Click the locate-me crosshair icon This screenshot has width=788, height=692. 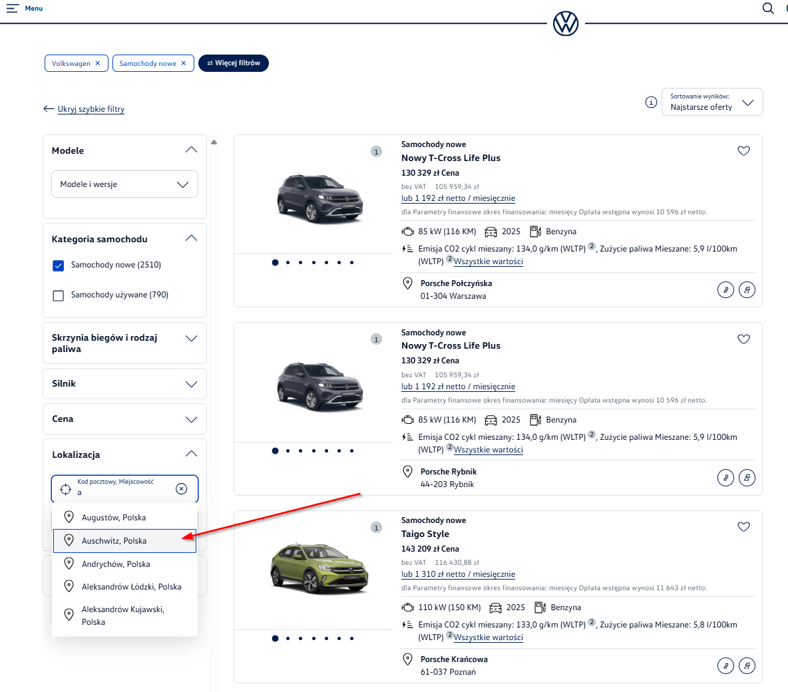[66, 489]
